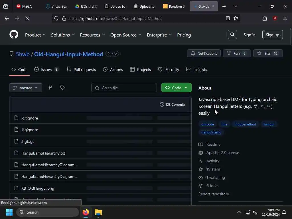View tags via the tag icon
The image size is (292, 219).
tap(62, 88)
